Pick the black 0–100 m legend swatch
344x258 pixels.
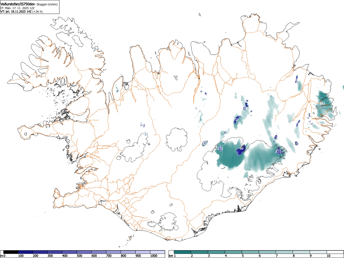point(11,252)
